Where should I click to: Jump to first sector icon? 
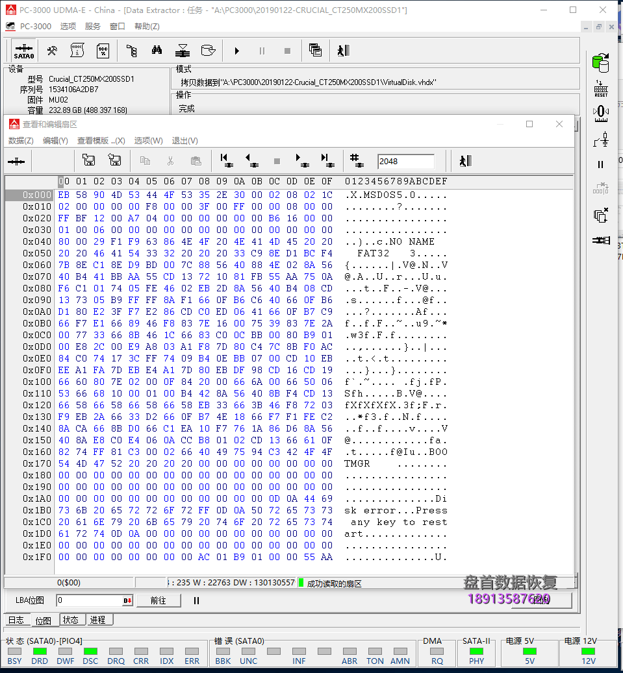tap(226, 160)
